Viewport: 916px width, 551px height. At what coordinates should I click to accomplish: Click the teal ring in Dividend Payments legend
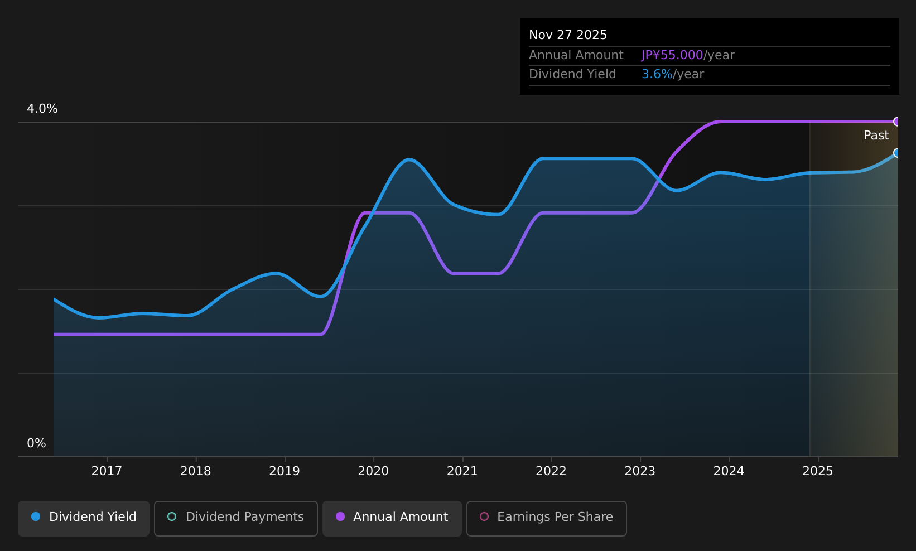(172, 516)
